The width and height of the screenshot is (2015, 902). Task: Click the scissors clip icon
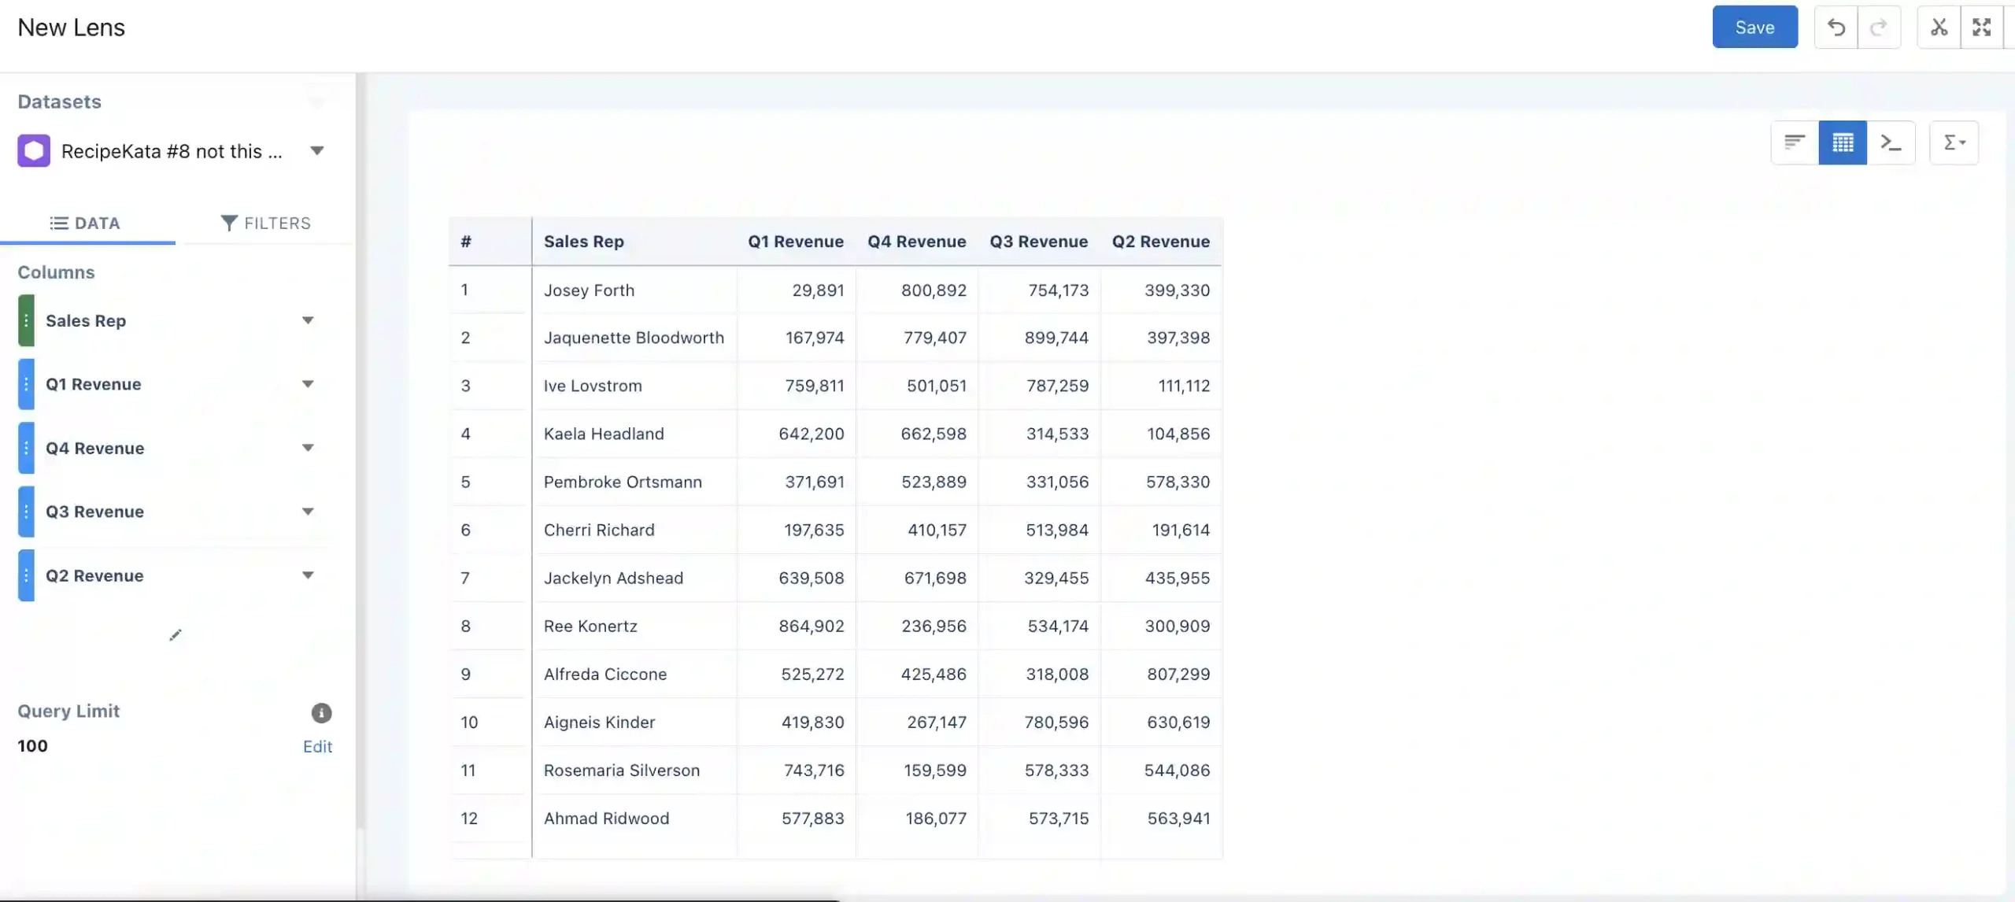pyautogui.click(x=1939, y=28)
